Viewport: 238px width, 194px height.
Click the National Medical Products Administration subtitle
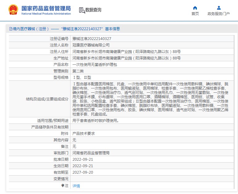[46, 14]
